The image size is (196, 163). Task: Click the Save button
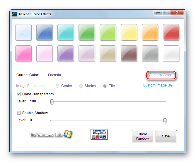coord(166,136)
